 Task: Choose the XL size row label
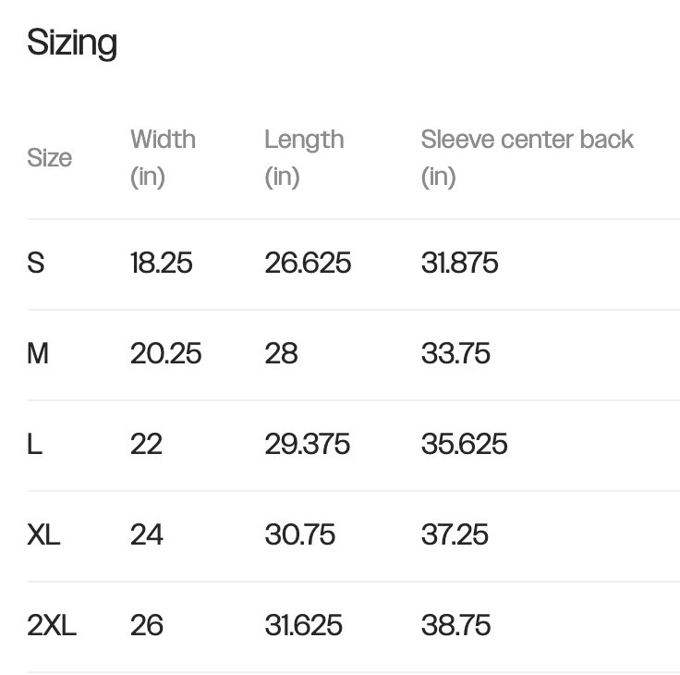coord(43,535)
